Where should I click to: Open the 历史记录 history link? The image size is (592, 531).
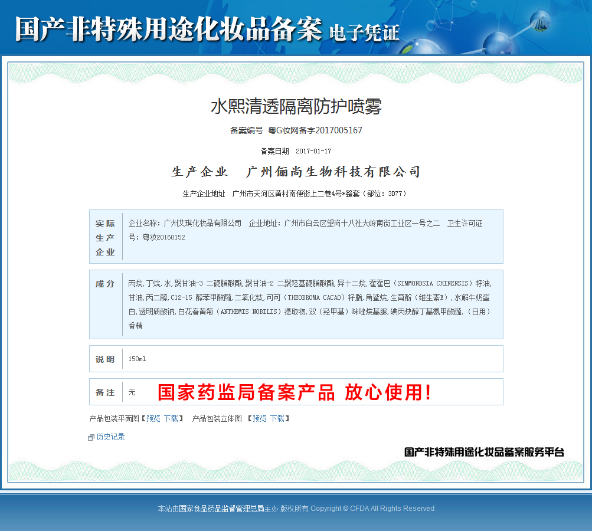pyautogui.click(x=110, y=437)
